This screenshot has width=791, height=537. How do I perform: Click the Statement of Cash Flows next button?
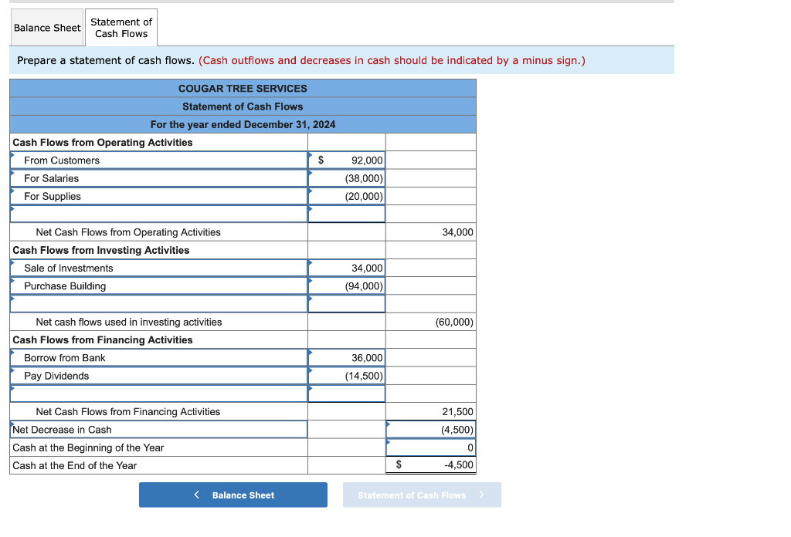pos(422,495)
